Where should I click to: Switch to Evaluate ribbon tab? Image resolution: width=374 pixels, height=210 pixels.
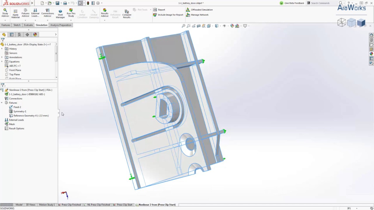click(28, 25)
